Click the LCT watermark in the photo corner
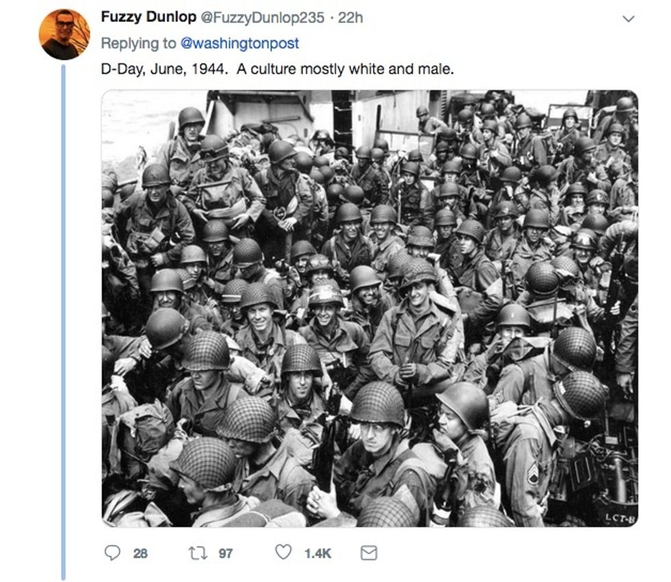Viewport: 671px width, 582px height. click(x=618, y=518)
